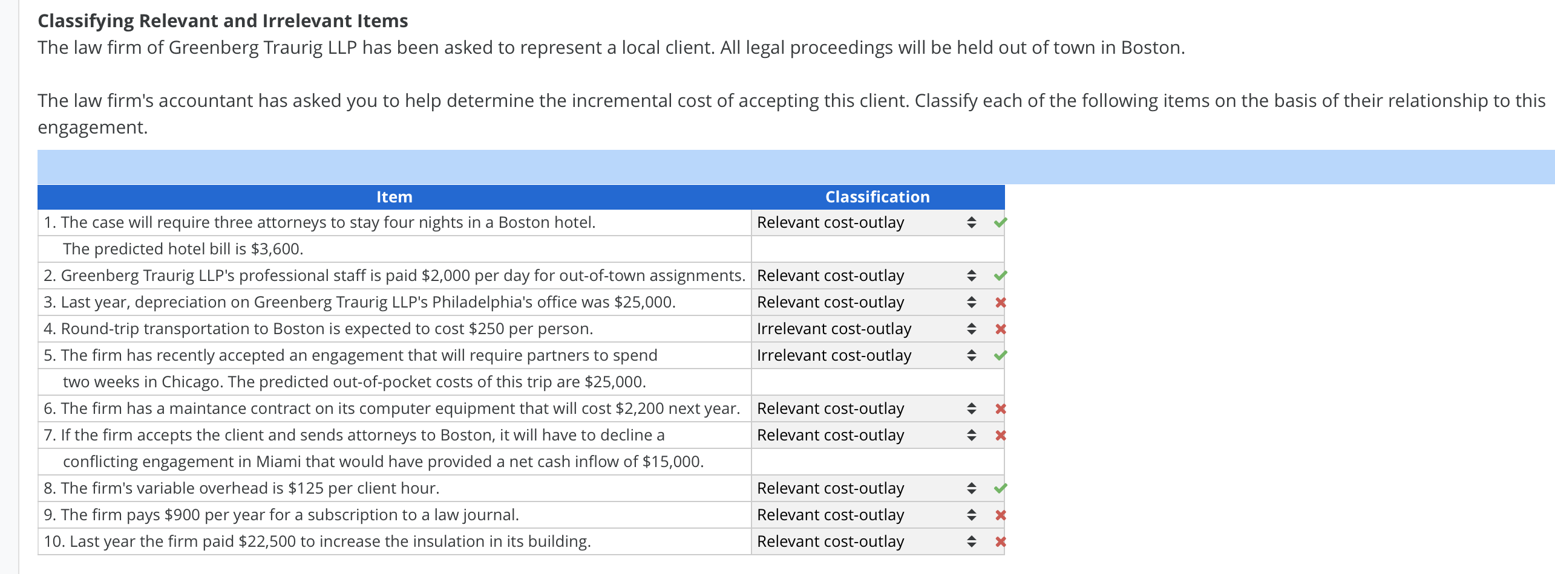Click the stepper arrows on item 4 classification
Screen dimensions: 1555x574
pos(971,329)
